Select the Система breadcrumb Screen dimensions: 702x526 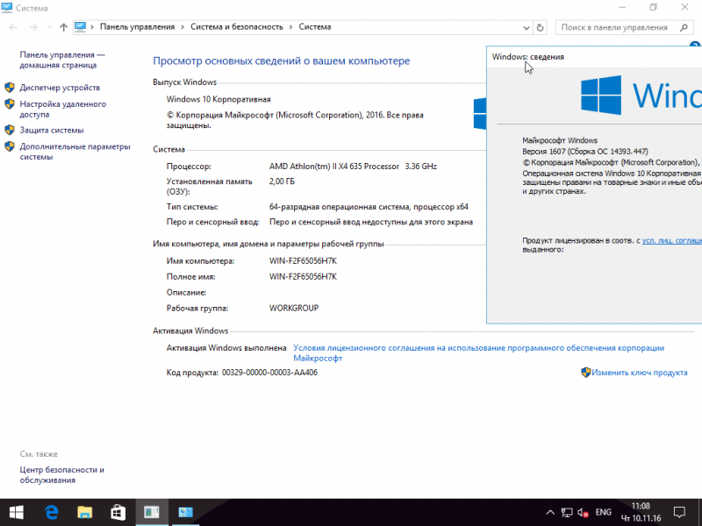coord(315,27)
